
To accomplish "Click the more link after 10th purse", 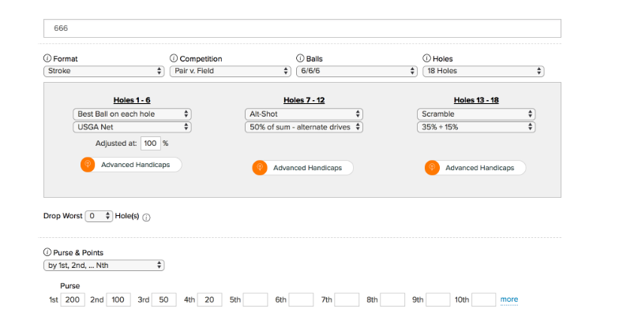I will [509, 299].
